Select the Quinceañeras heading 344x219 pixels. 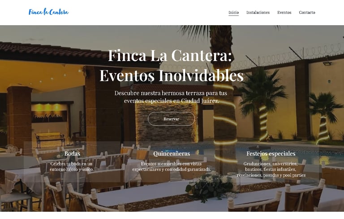pyautogui.click(x=172, y=153)
